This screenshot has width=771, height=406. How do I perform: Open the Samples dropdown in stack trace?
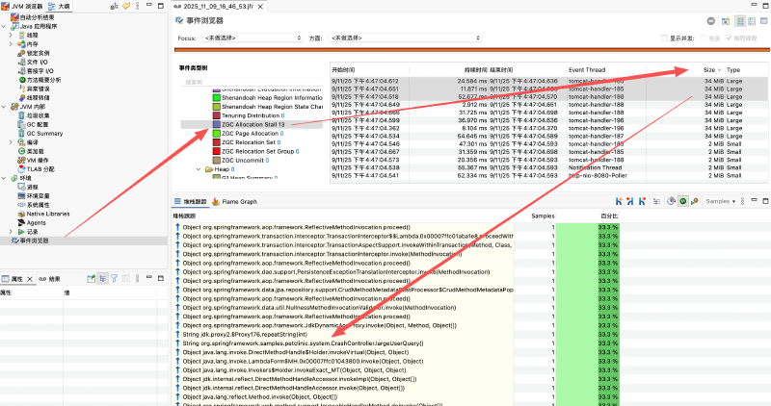(x=726, y=202)
